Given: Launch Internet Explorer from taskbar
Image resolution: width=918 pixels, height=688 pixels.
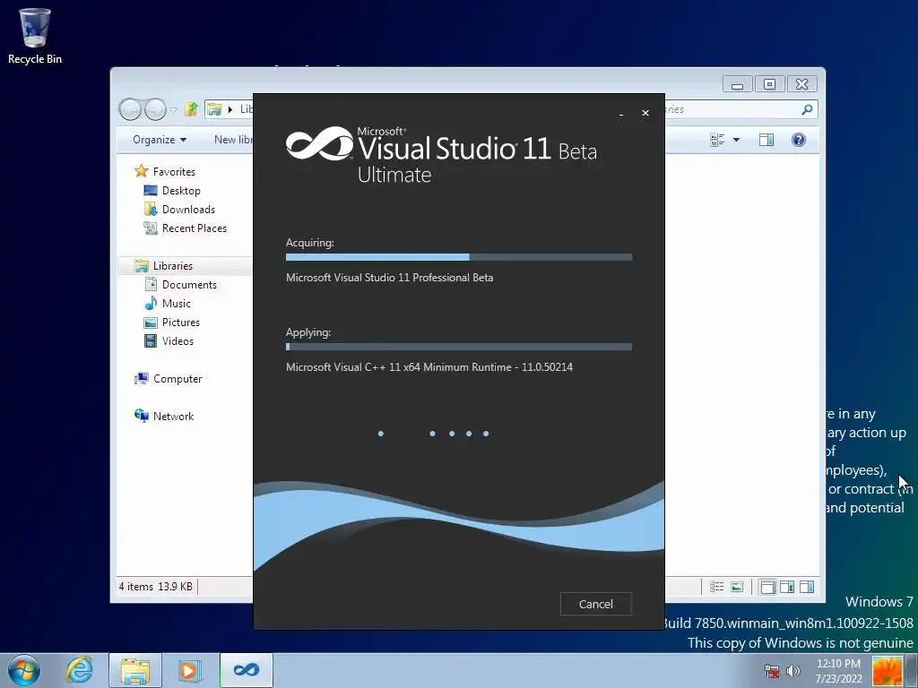Looking at the screenshot, I should (79, 670).
